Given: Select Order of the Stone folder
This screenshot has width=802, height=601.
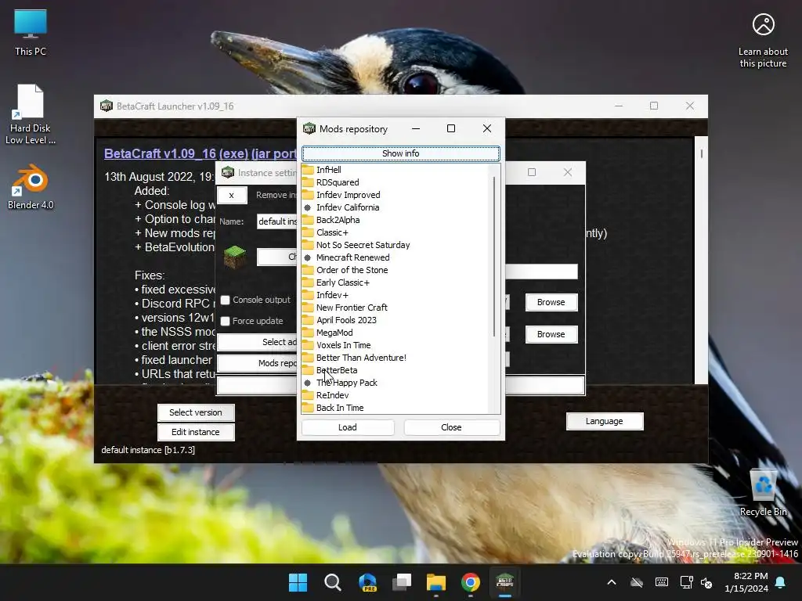Looking at the screenshot, I should [x=352, y=270].
